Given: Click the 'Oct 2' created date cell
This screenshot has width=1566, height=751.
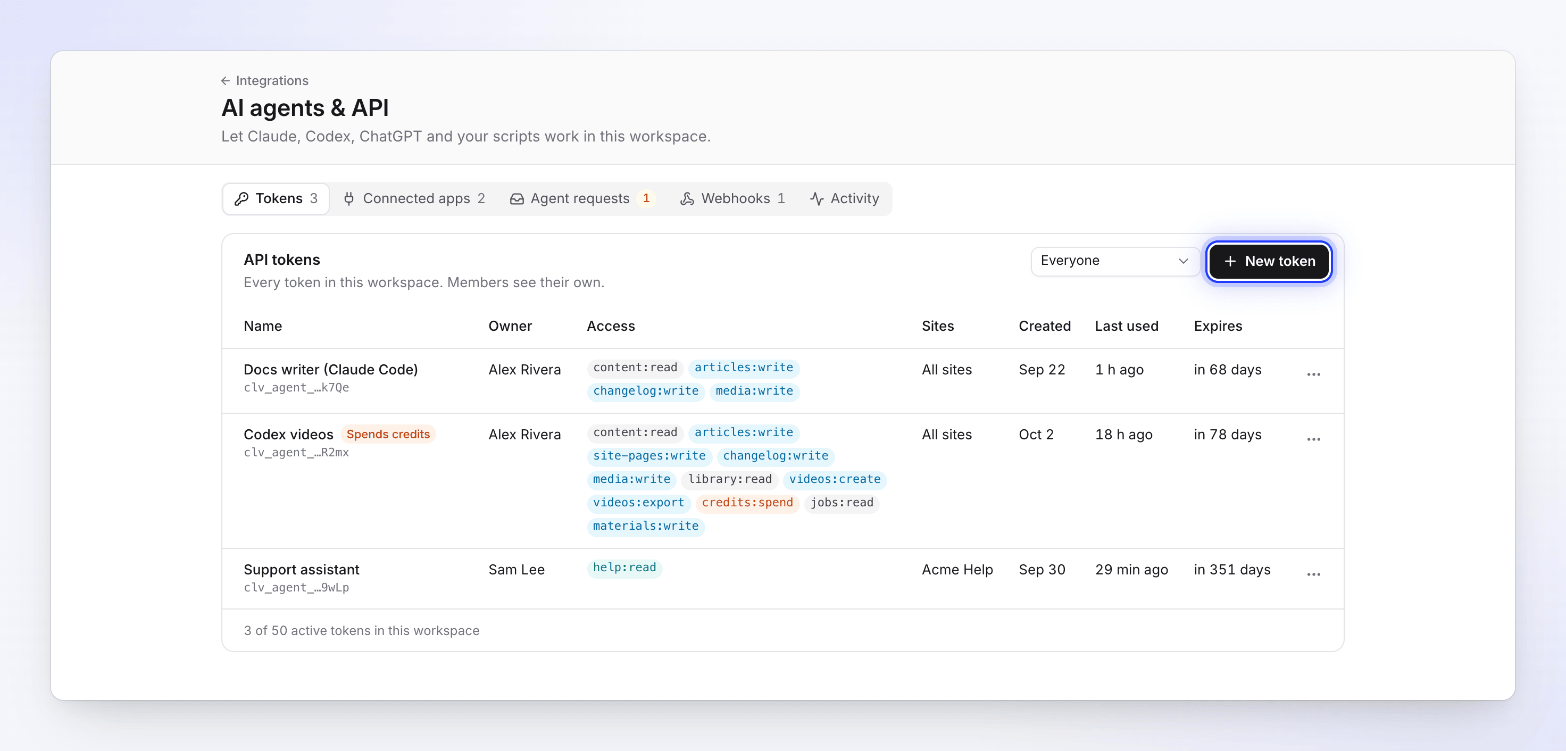Looking at the screenshot, I should 1036,435.
